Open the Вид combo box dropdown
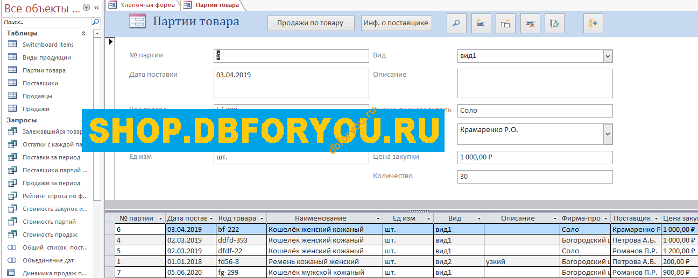 click(608, 56)
